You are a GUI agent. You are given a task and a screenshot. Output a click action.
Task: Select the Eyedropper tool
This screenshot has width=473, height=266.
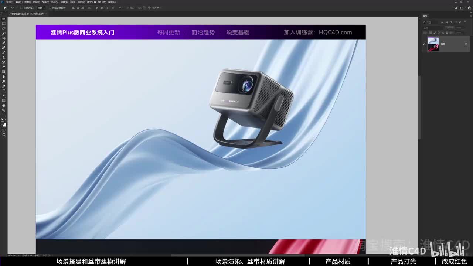pos(4,43)
